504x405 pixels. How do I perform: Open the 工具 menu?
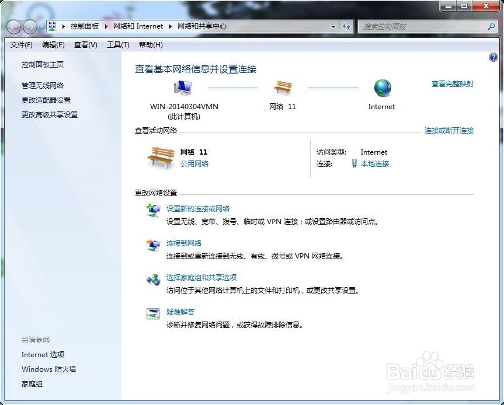tap(118, 45)
